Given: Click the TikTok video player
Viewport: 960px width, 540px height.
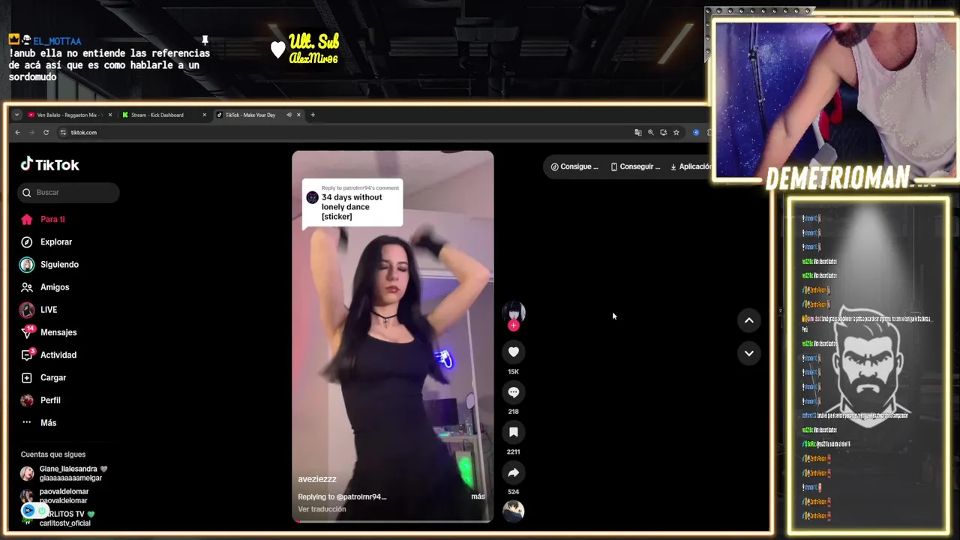Looking at the screenshot, I should point(393,336).
